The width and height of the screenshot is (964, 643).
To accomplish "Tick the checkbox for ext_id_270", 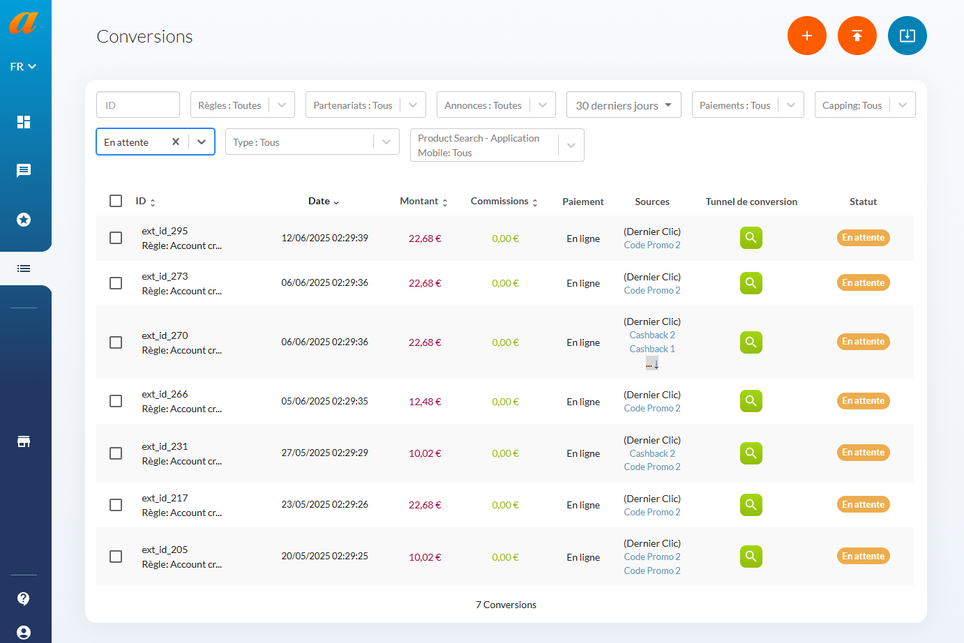I will pos(116,342).
